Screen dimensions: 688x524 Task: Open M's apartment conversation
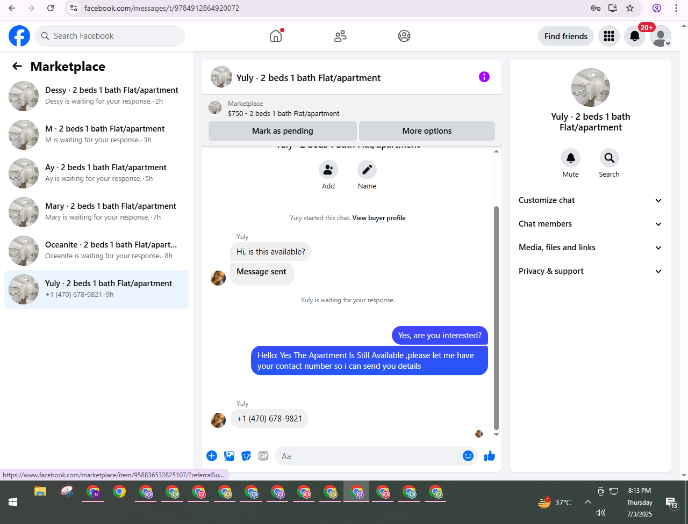[97, 135]
